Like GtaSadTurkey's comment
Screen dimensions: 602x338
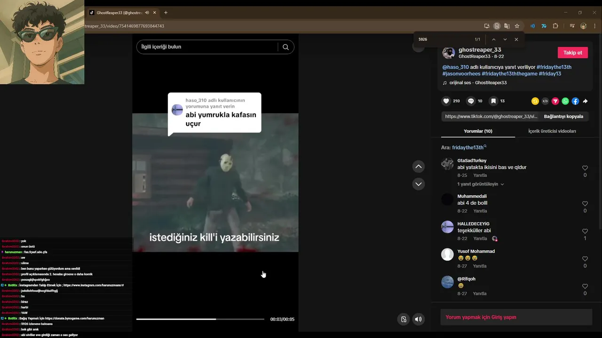pos(585,168)
